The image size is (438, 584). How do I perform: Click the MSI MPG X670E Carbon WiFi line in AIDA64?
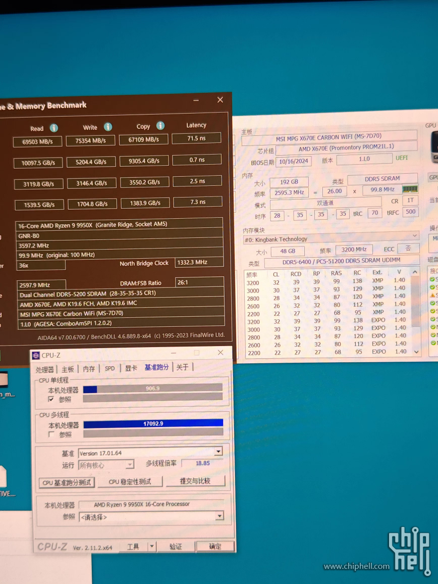tap(121, 314)
